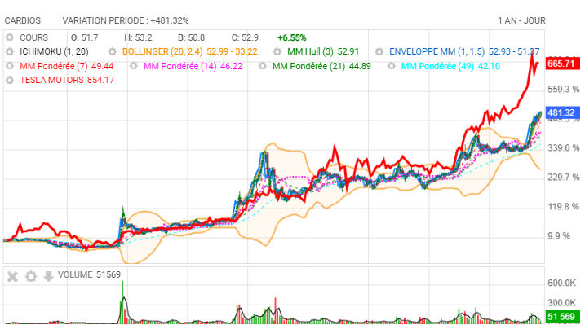585x325 pixels.
Task: Click the green 51 569 volume tag
Action: 563,317
